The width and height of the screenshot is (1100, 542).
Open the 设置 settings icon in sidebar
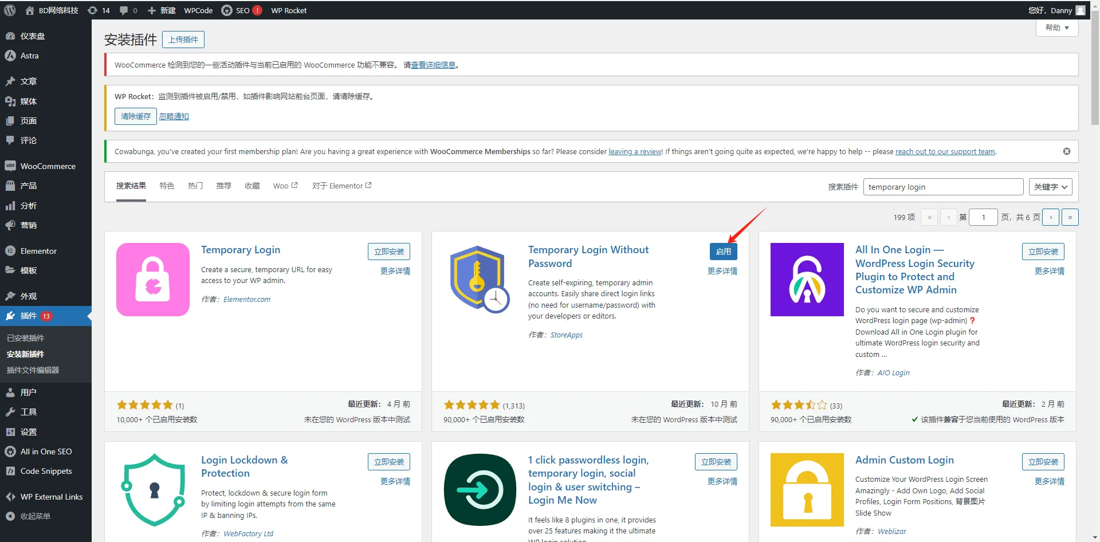10,432
